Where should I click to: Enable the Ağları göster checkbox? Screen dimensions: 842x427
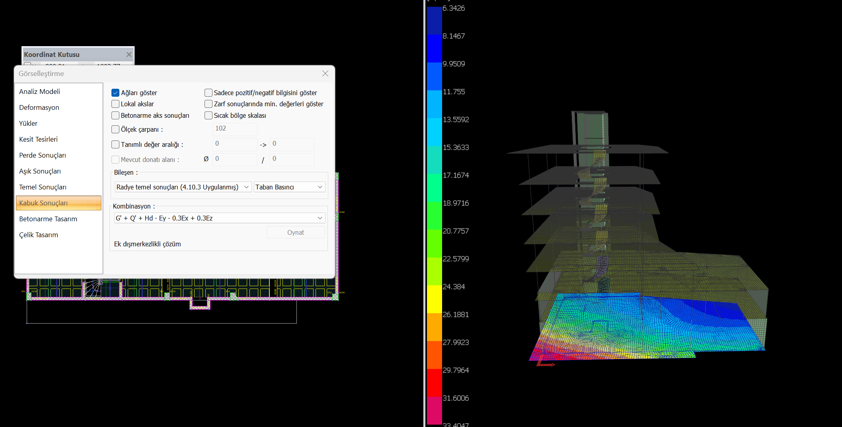tap(115, 93)
